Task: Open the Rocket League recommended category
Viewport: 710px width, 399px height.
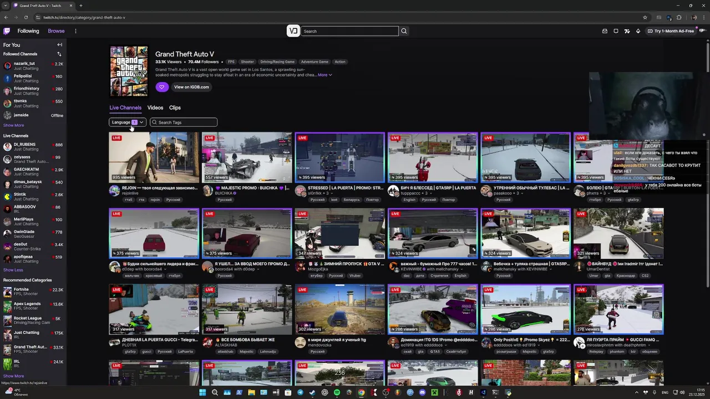Action: 33,320
